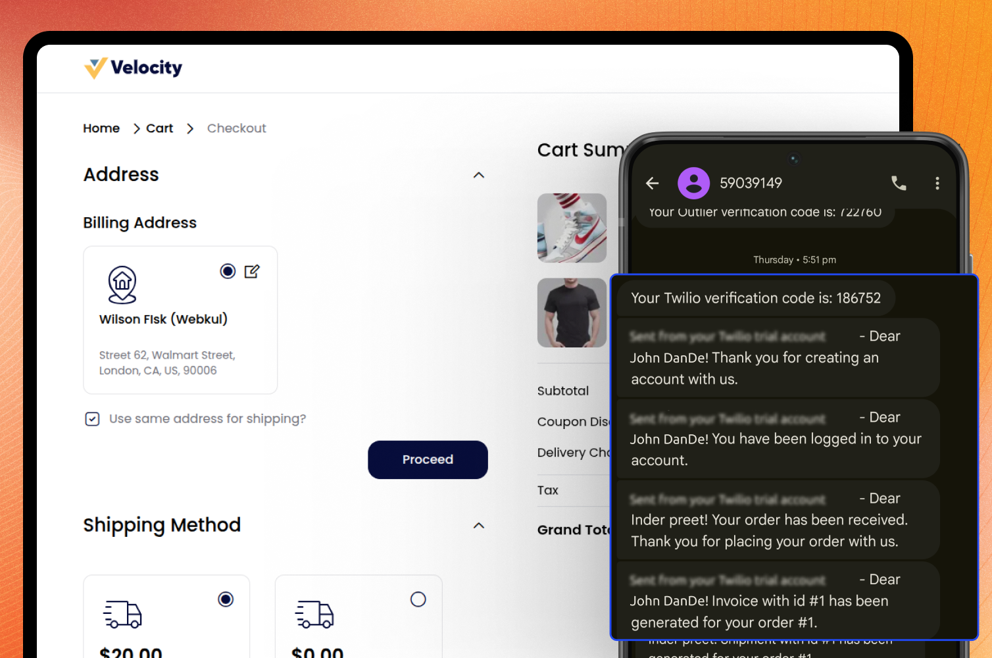The width and height of the screenshot is (992, 658).
Task: Click the Street 62, Walmart Street address text
Action: (167, 363)
